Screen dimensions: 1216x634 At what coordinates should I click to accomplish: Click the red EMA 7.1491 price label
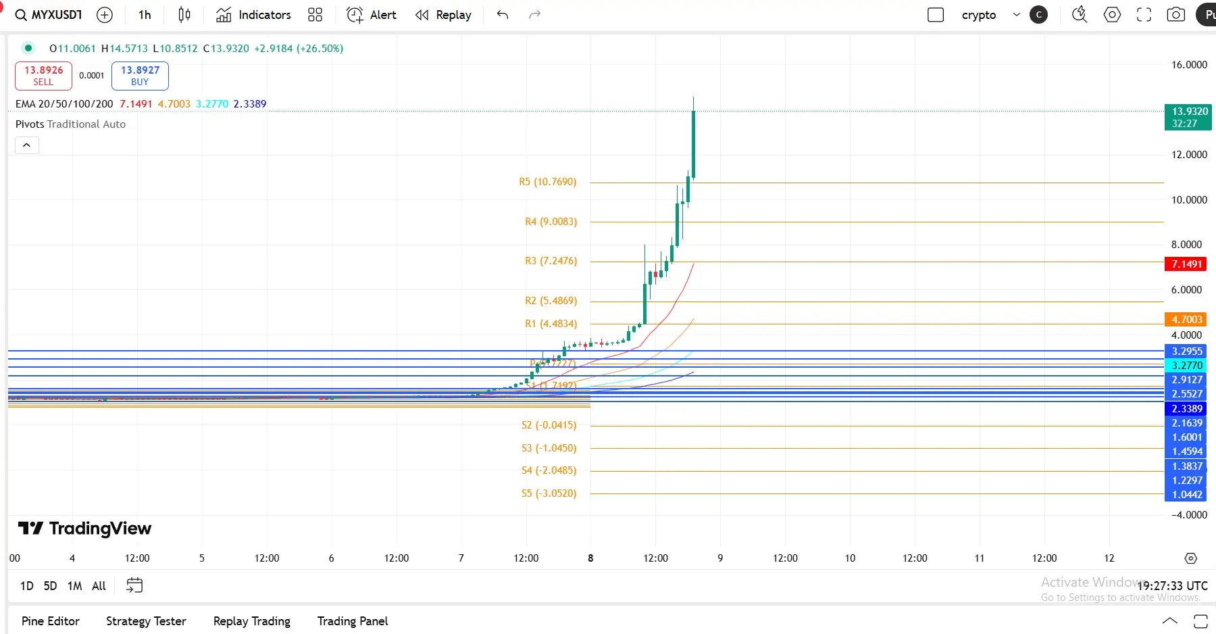(1186, 264)
